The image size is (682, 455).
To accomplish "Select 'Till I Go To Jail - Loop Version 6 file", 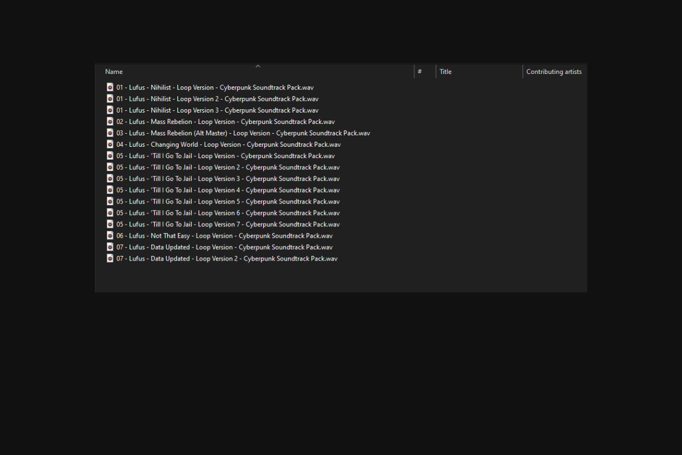I will click(228, 213).
